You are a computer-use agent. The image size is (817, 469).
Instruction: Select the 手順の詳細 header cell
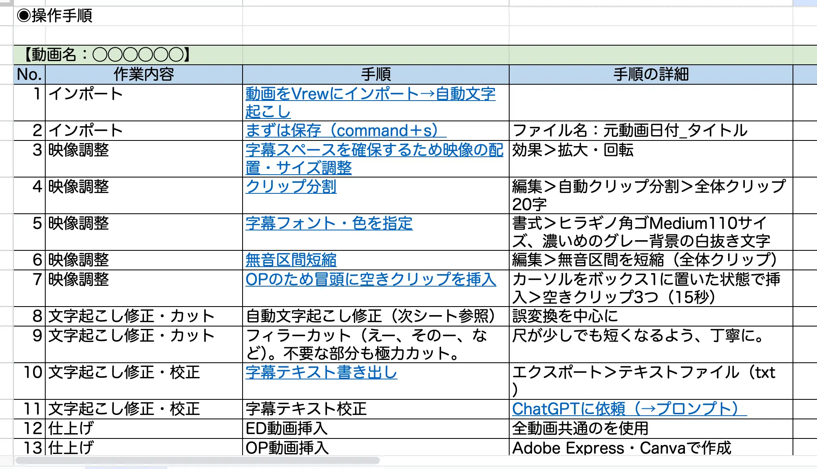(651, 75)
